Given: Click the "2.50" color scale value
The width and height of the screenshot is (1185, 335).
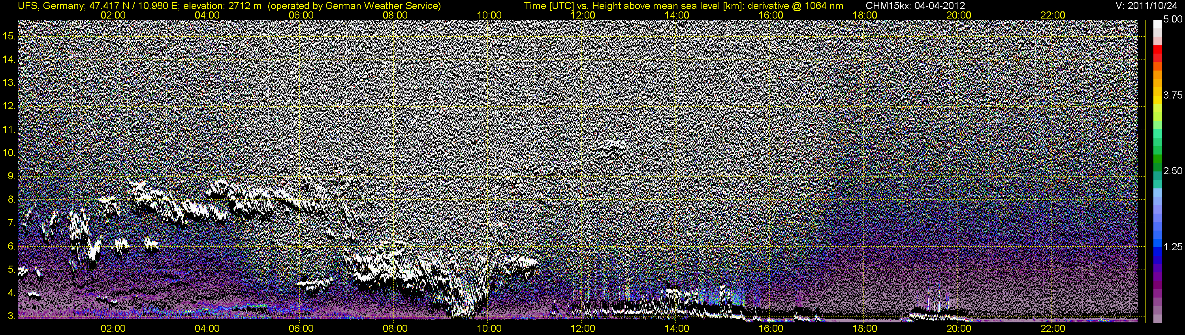Looking at the screenshot, I should (x=1173, y=171).
